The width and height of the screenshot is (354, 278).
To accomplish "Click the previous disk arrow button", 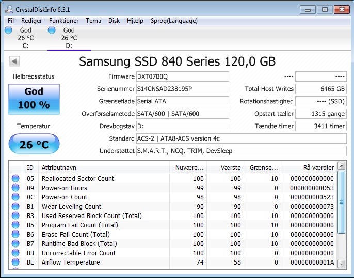I will [14, 61].
